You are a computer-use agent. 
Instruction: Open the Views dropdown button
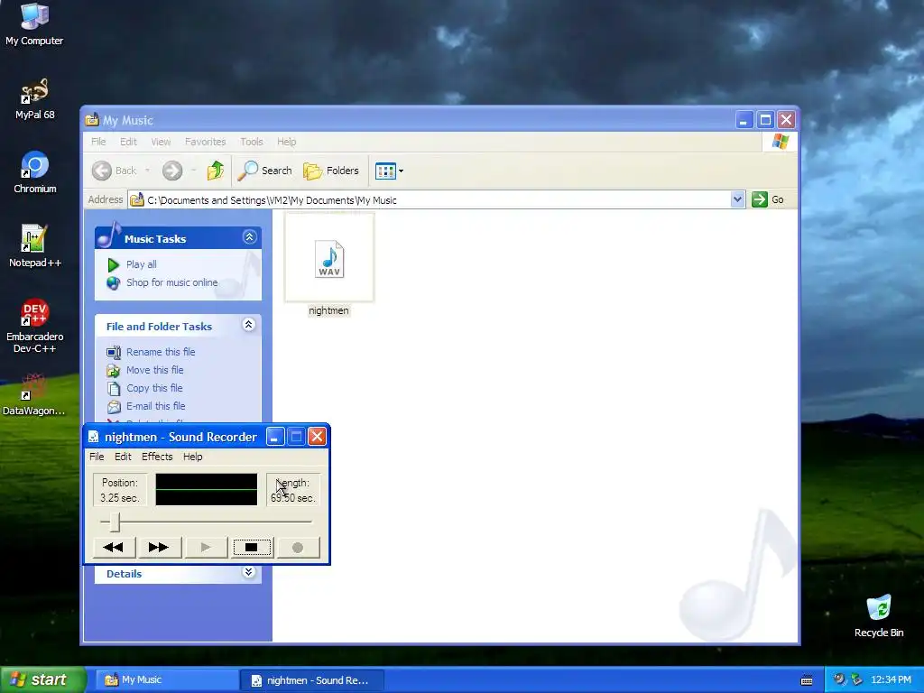pyautogui.click(x=389, y=171)
